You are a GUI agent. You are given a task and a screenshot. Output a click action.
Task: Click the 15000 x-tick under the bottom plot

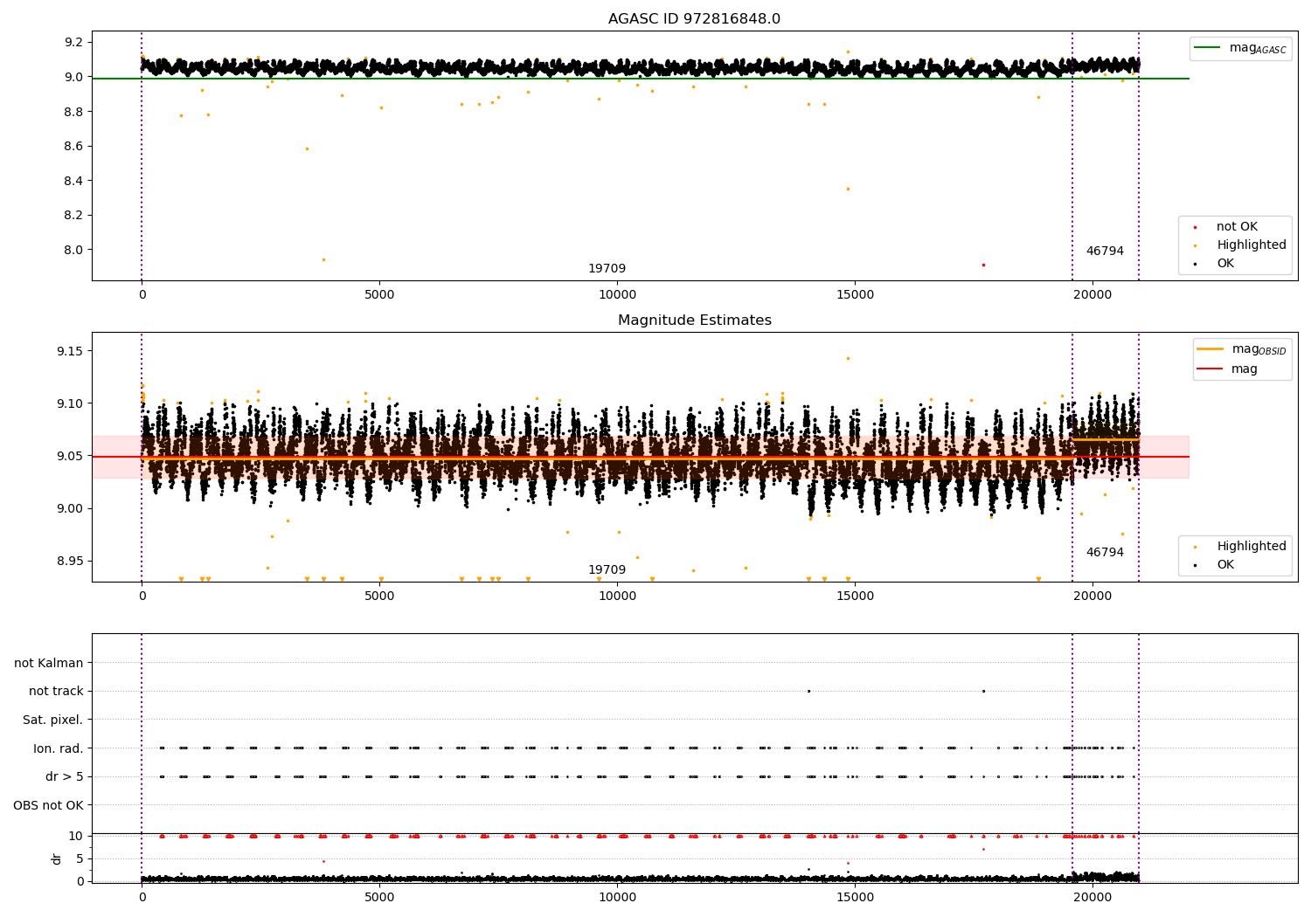pyautogui.click(x=855, y=898)
